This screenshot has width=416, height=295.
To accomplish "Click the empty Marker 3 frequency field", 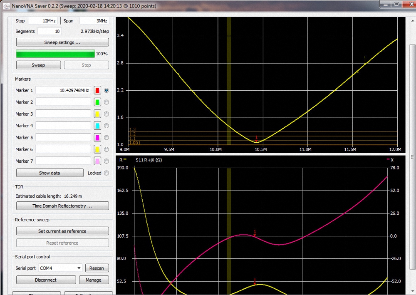I will pyautogui.click(x=63, y=114).
